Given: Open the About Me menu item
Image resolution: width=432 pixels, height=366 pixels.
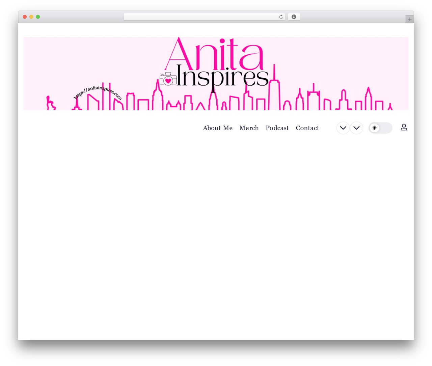Looking at the screenshot, I should 218,128.
